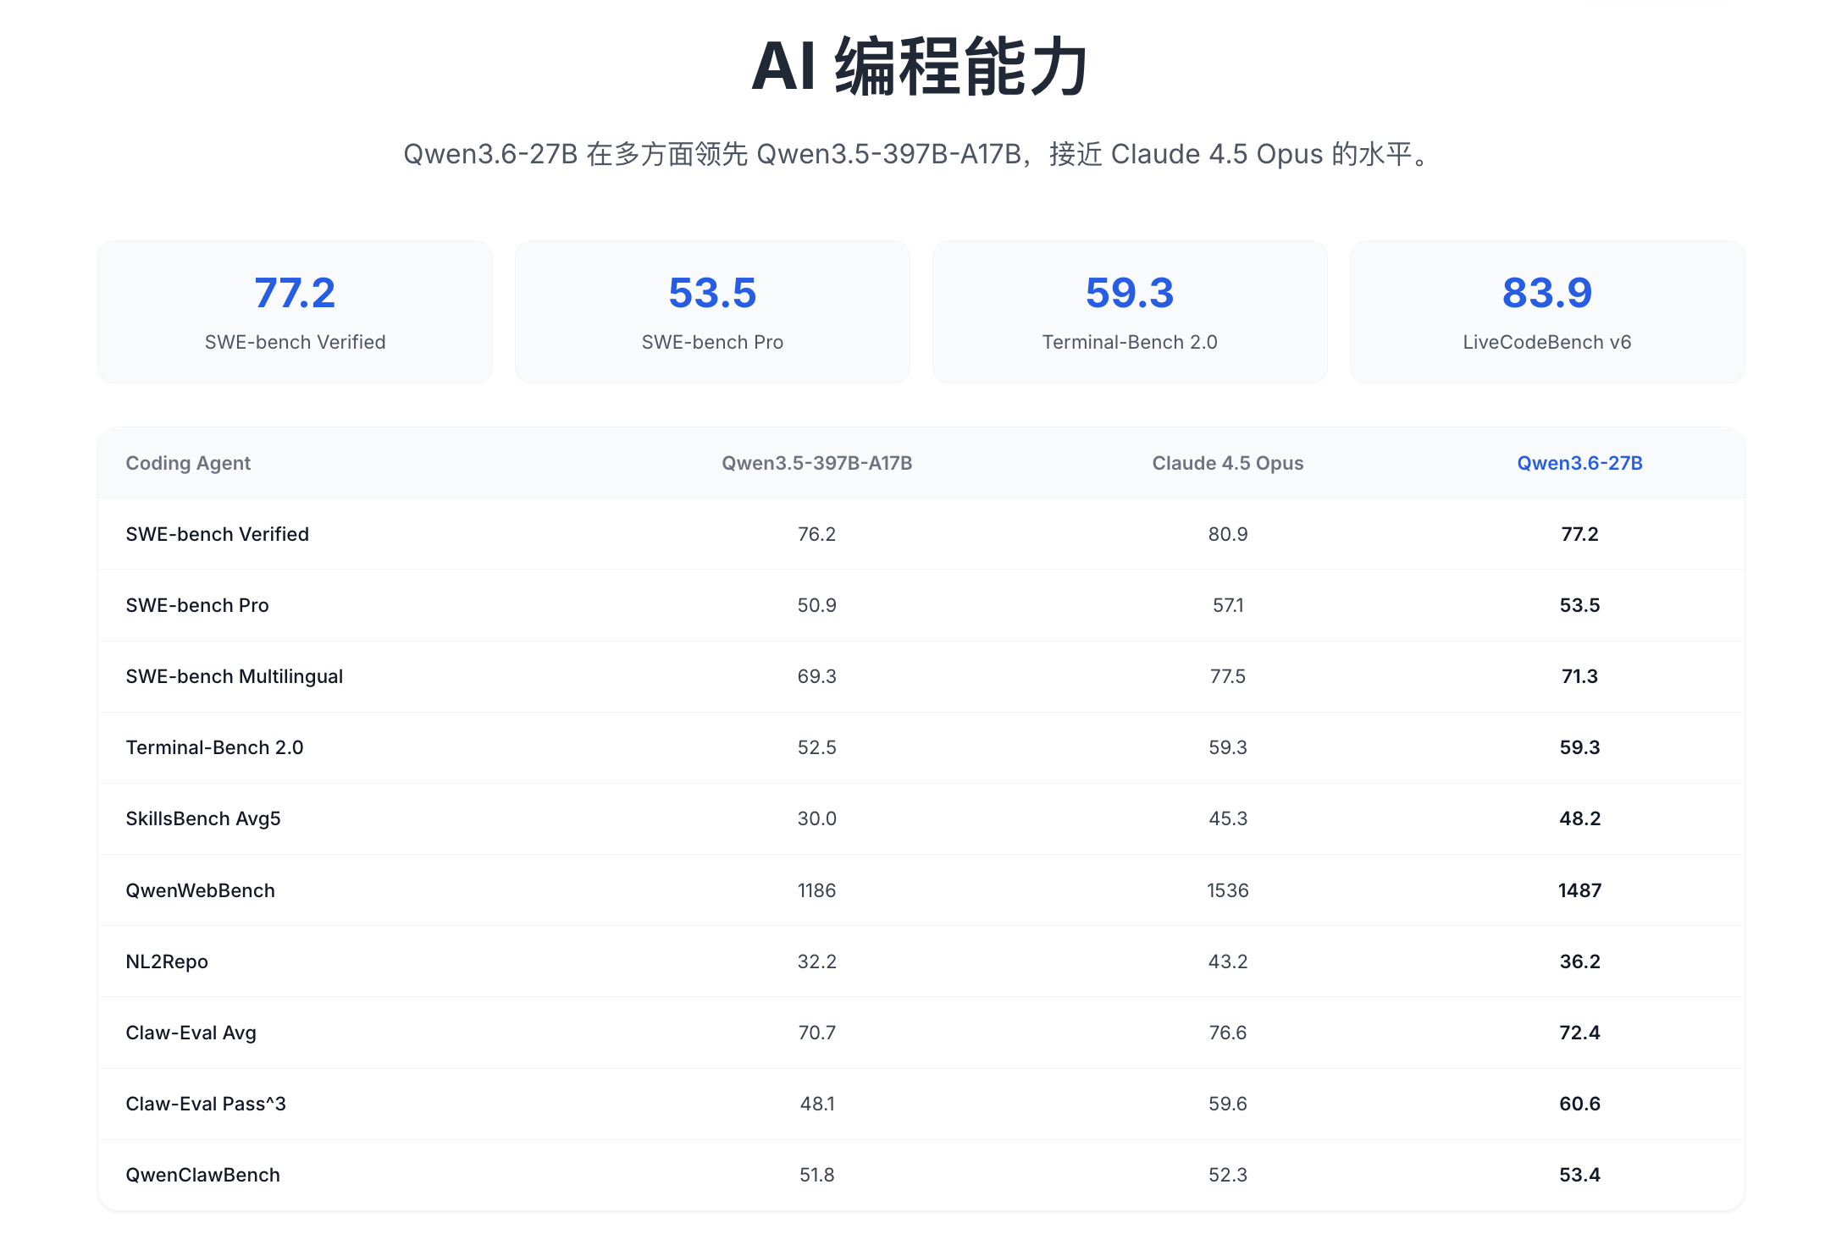Select the "QwenClawBench" row label

coord(202,1175)
